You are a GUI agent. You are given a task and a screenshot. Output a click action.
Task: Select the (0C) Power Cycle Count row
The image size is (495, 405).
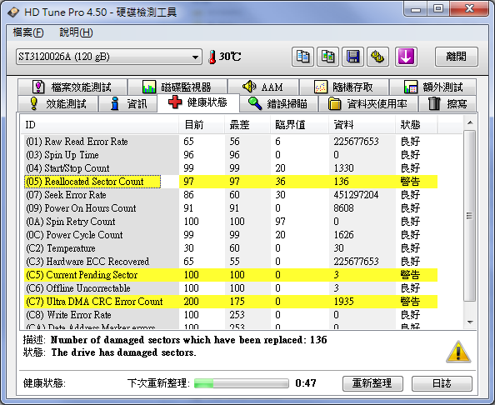(x=231, y=235)
